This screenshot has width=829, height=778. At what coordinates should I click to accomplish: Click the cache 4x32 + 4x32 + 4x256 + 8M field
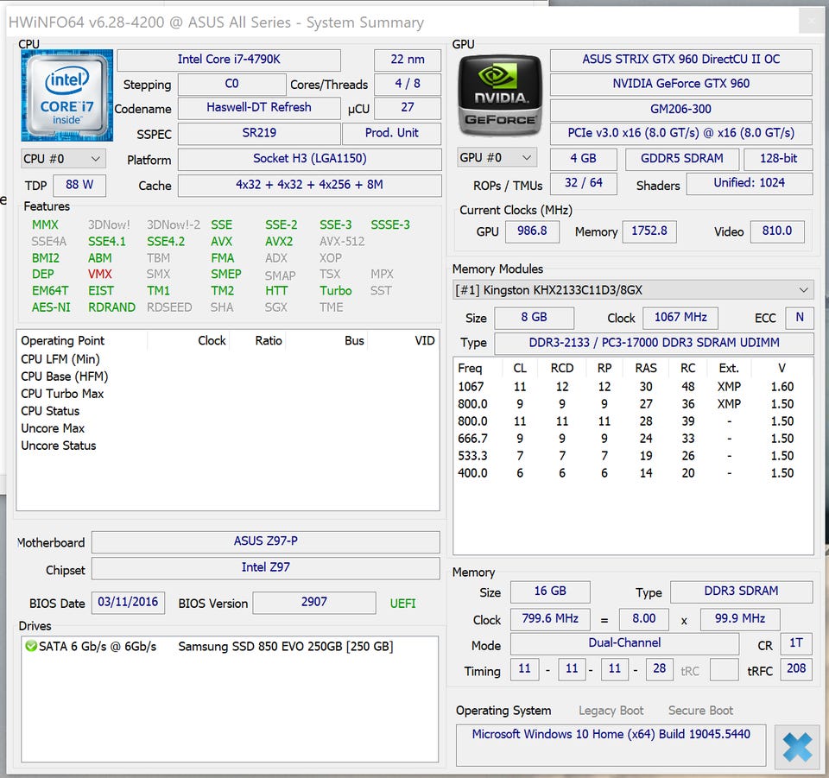click(309, 185)
